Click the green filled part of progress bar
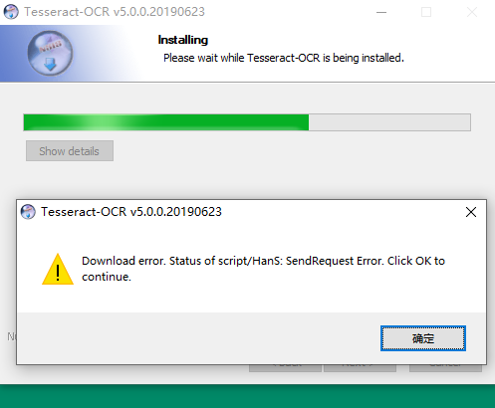The image size is (495, 408). pos(166,122)
